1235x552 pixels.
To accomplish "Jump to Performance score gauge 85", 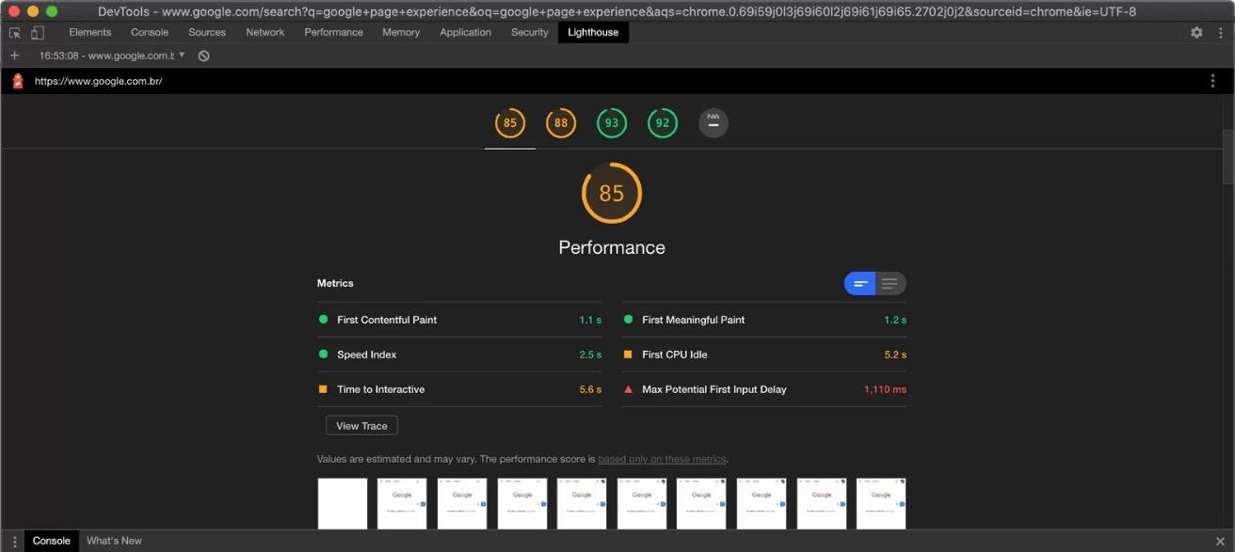I will (x=510, y=123).
